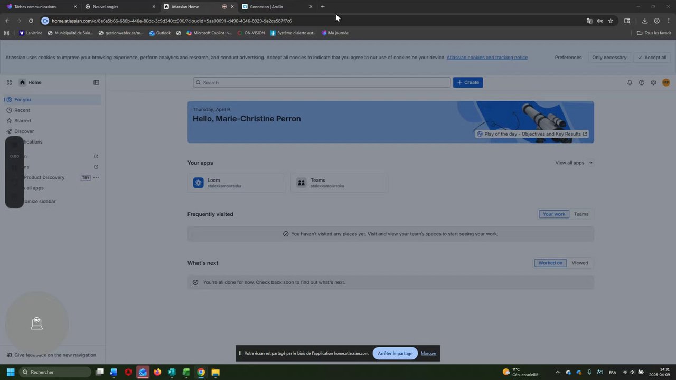Open external link icon for Teams in sidebar

point(96,167)
